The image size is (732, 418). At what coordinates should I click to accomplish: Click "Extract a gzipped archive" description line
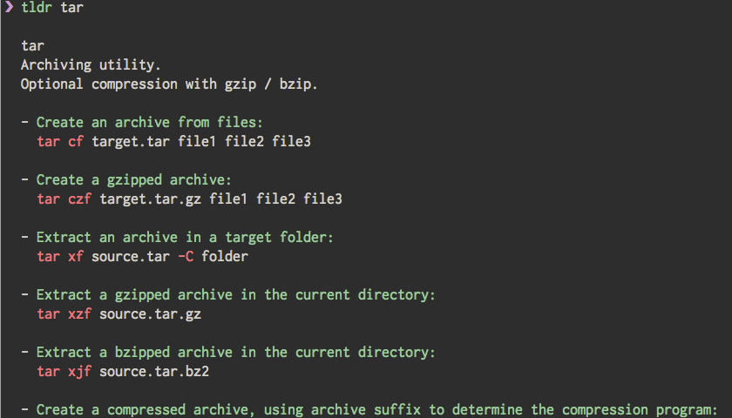pos(235,294)
